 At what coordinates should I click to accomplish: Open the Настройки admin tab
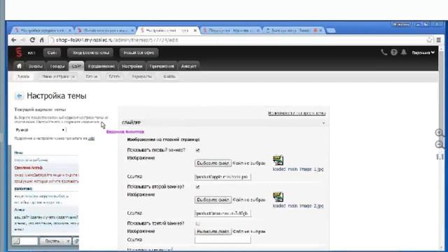pyautogui.click(x=132, y=66)
